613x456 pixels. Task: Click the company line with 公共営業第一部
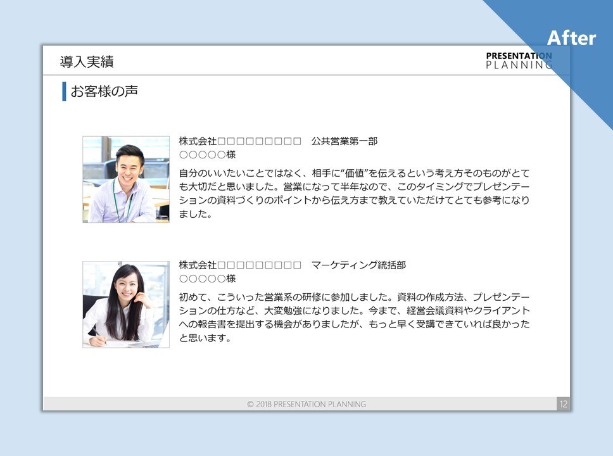278,141
